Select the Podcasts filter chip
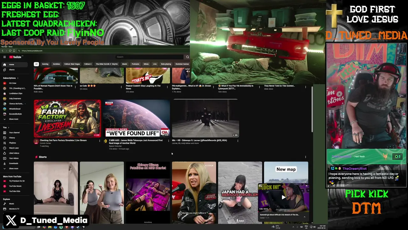Viewport: 408px width, 230px height. pos(135,64)
